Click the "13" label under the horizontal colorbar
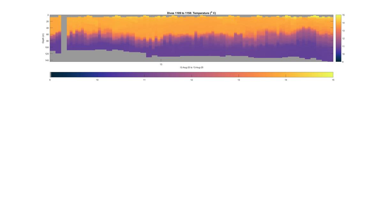383x198 pixels. pyautogui.click(x=239, y=80)
